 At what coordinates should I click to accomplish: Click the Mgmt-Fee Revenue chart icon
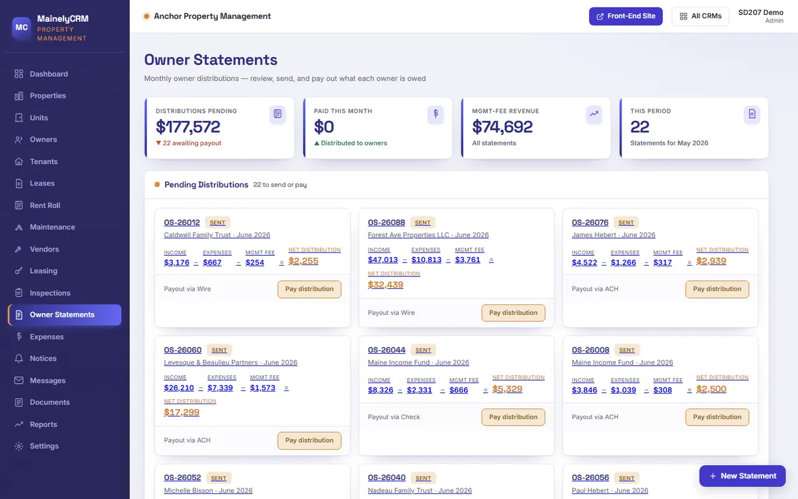coord(594,114)
